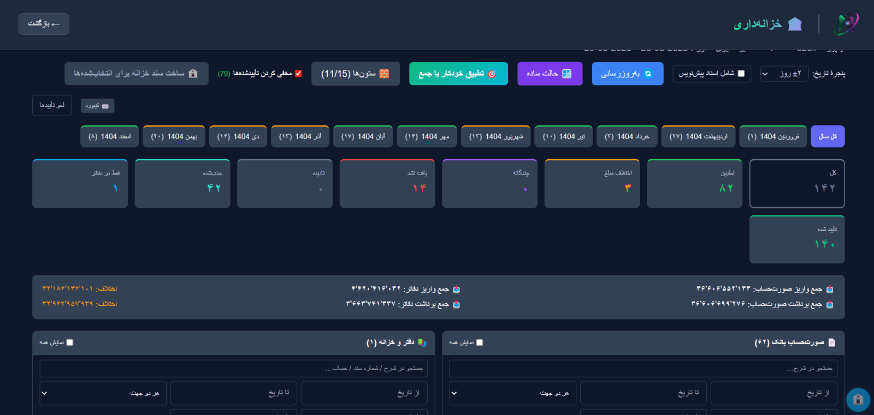
Task: Click ساخت سند خزانه برای انتخاب‌شده‌ها button
Action: point(137,74)
